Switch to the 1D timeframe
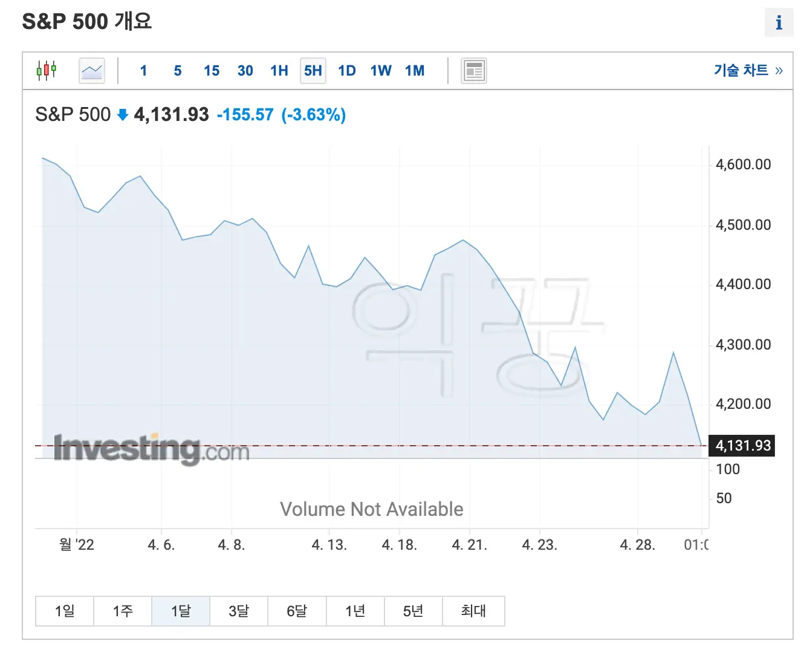Image resolution: width=804 pixels, height=658 pixels. click(x=346, y=70)
